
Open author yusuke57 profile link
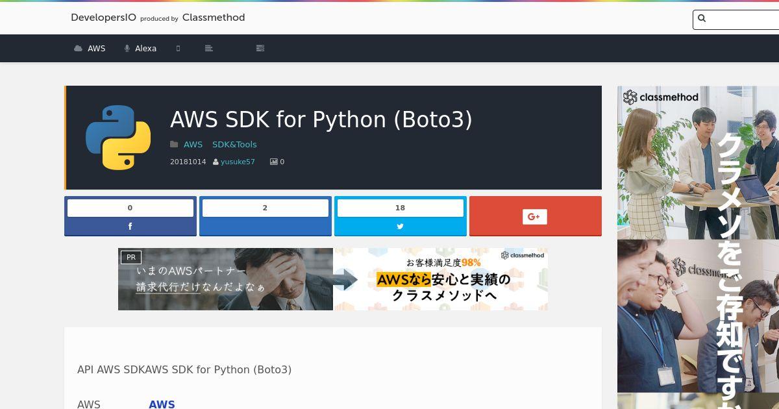point(238,162)
